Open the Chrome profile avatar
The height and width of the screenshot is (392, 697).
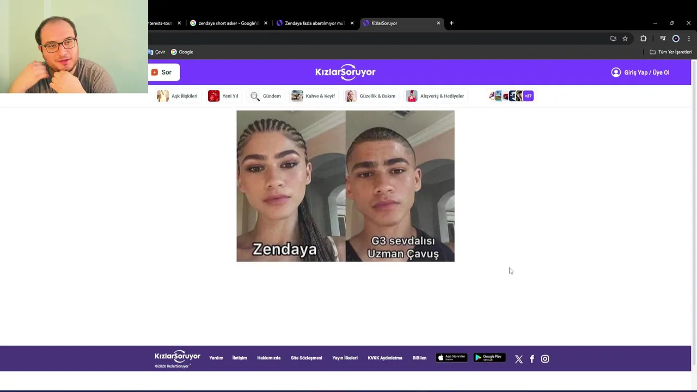(676, 39)
